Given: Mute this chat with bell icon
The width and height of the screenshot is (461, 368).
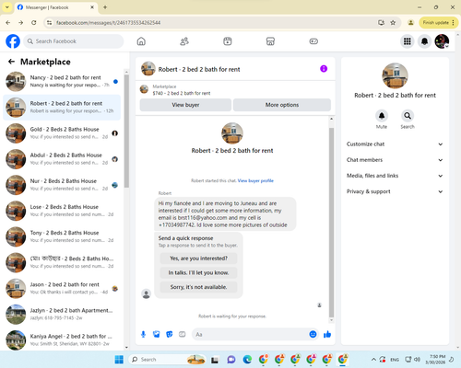Looking at the screenshot, I should click(x=382, y=116).
